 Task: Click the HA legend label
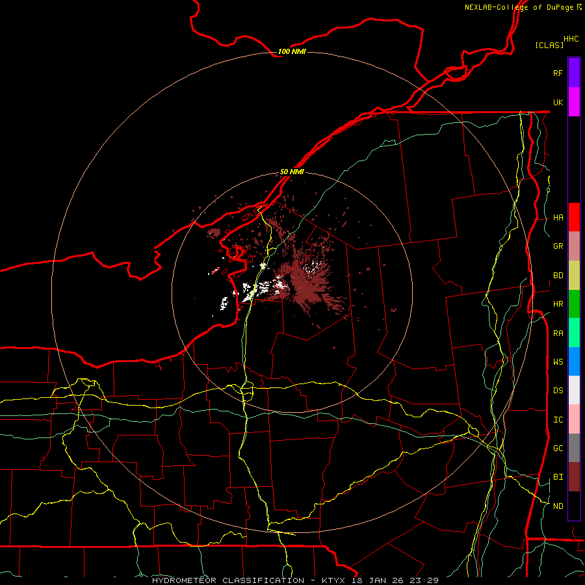[x=558, y=217]
